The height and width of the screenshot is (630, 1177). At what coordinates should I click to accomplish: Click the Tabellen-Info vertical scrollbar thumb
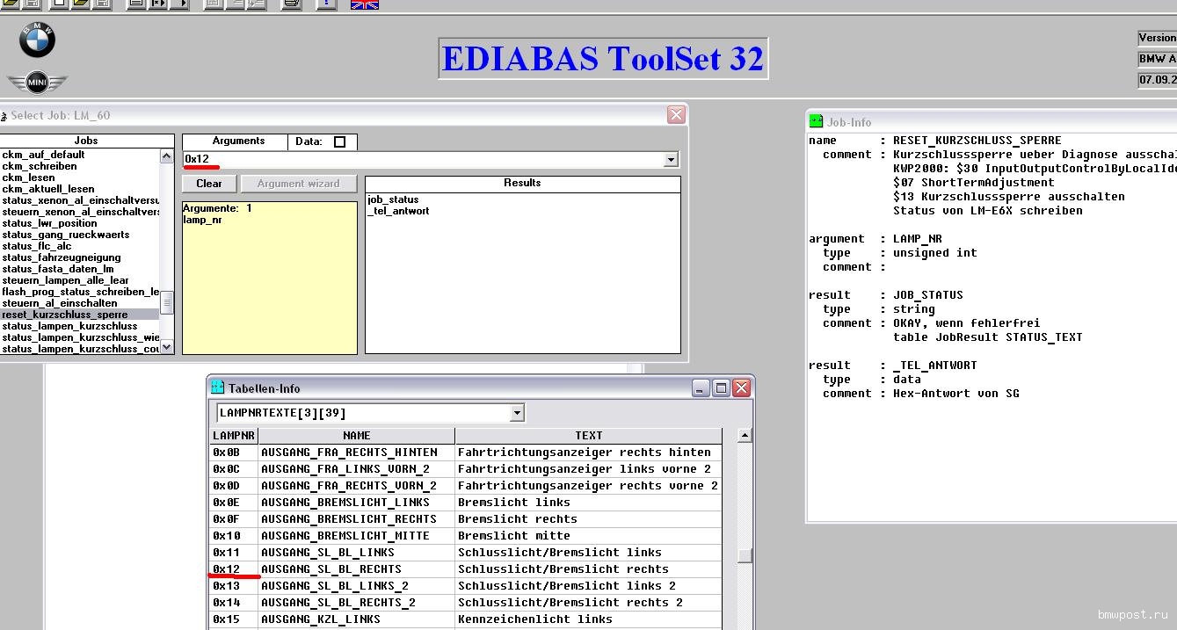[745, 554]
